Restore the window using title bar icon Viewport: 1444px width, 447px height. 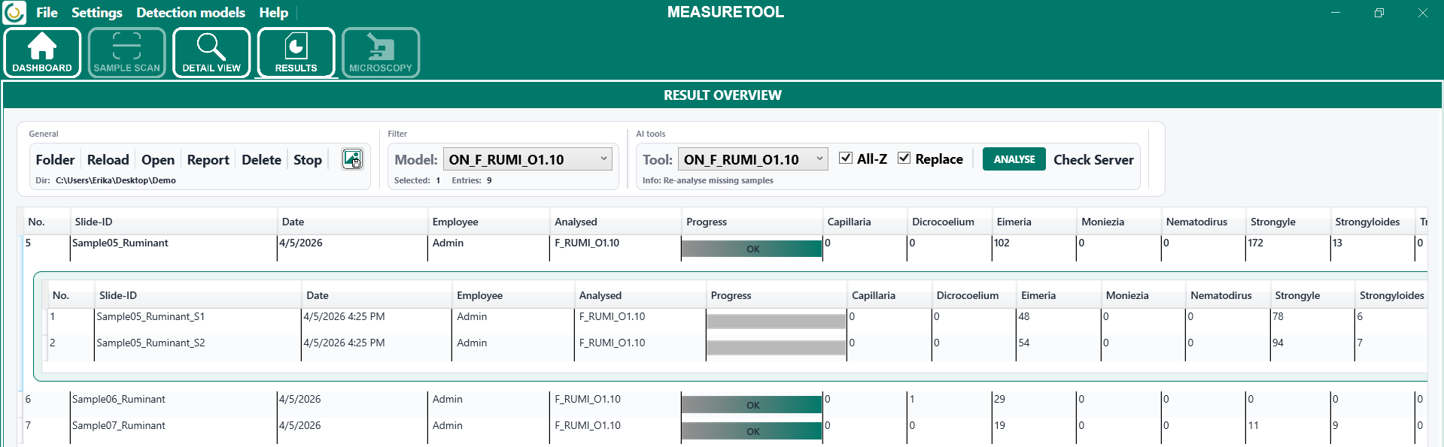(x=1379, y=13)
